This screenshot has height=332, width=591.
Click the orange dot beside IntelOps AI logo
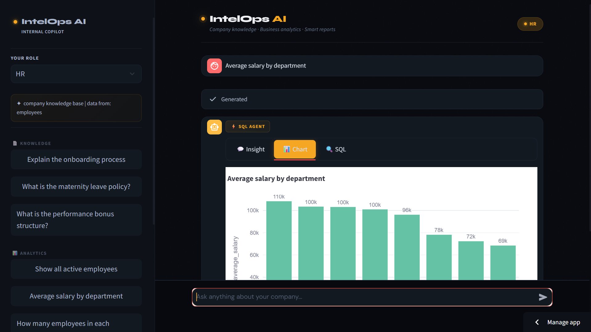click(15, 22)
